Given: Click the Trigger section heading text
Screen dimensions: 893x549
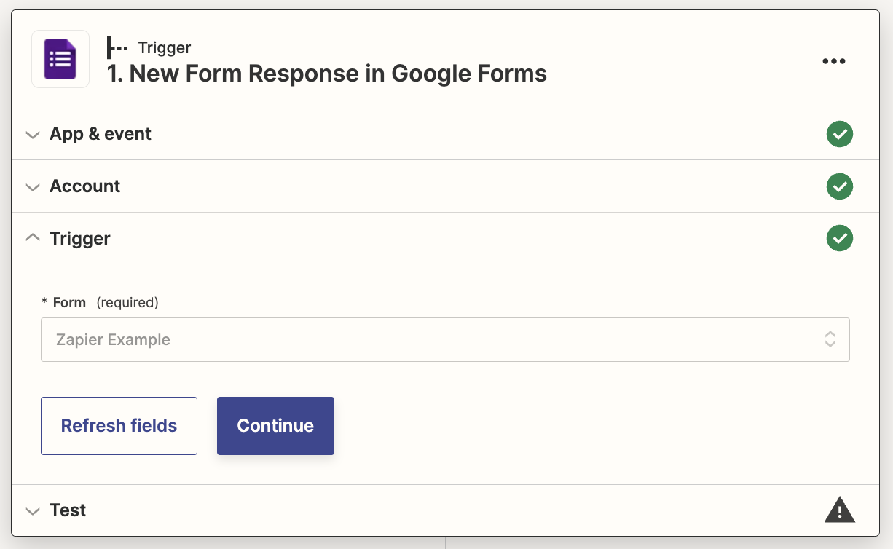Looking at the screenshot, I should [80, 239].
